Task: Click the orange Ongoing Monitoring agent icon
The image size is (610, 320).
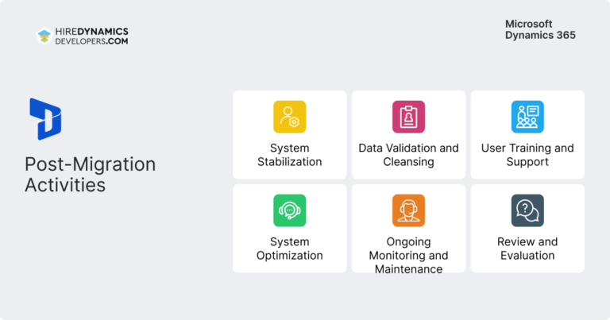Action: (408, 210)
